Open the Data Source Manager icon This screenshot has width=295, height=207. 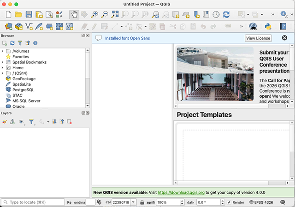(x=8, y=27)
